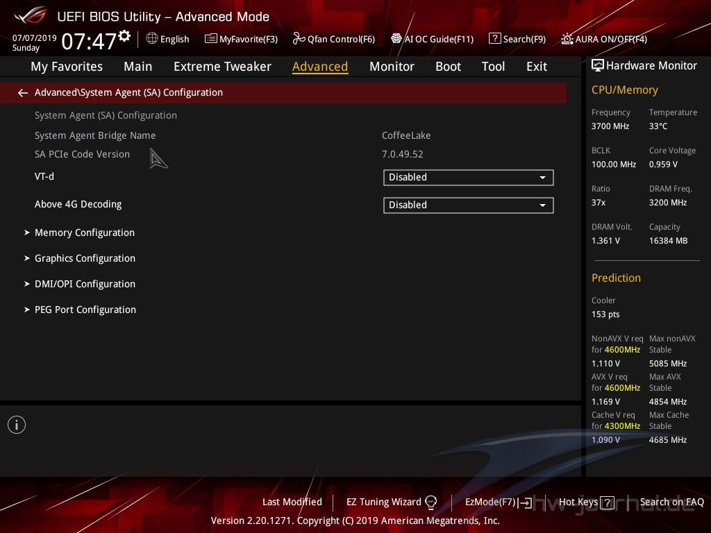Open the Above 4G Decoding dropdown

tap(469, 205)
